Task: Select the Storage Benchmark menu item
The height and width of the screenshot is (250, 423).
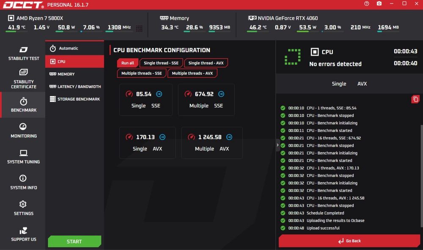Action: click(x=75, y=99)
